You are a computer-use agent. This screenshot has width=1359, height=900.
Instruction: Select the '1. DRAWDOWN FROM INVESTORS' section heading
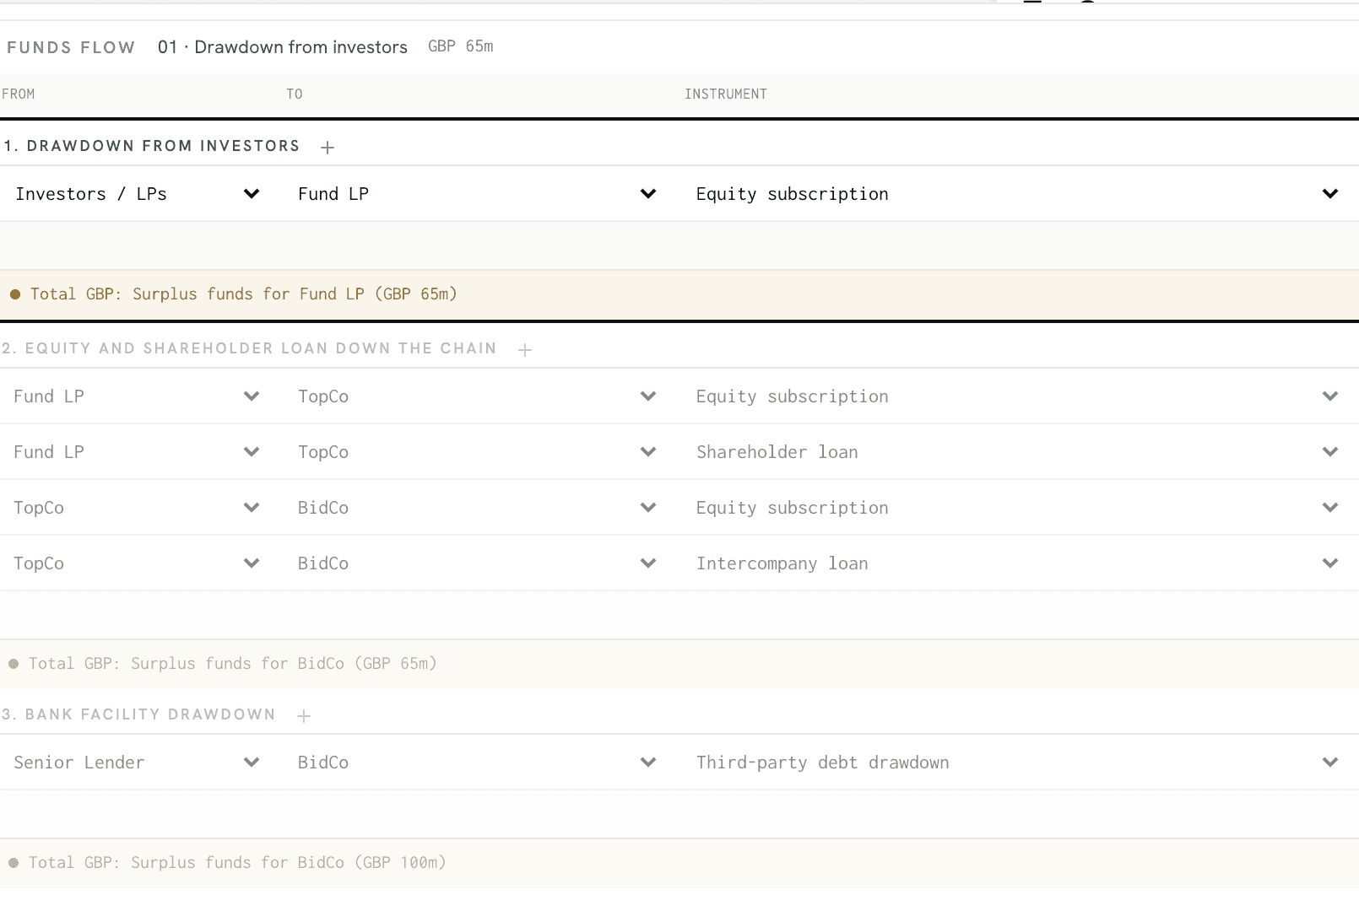(152, 146)
